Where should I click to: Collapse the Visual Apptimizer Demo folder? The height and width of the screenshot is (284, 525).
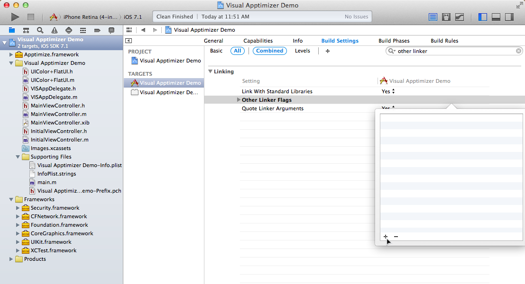point(11,63)
